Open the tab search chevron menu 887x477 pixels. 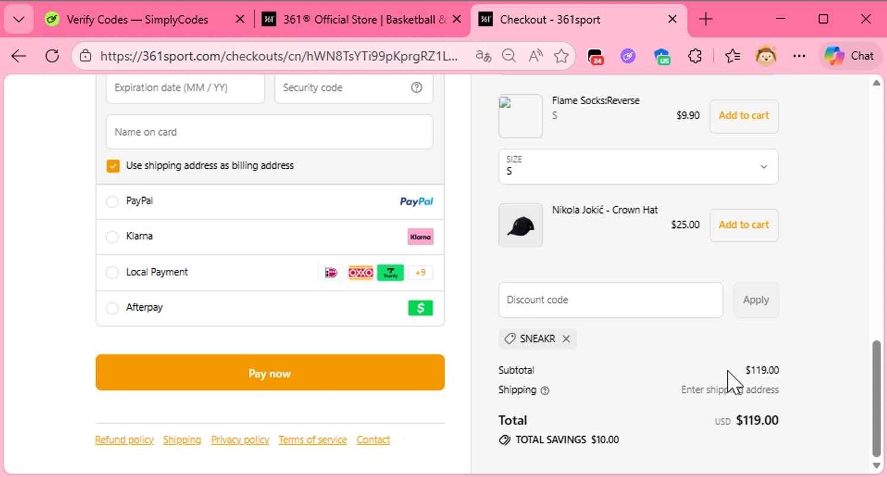(x=18, y=20)
